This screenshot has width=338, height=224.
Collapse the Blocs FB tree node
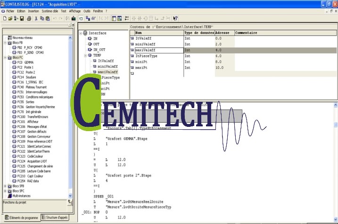5,43
